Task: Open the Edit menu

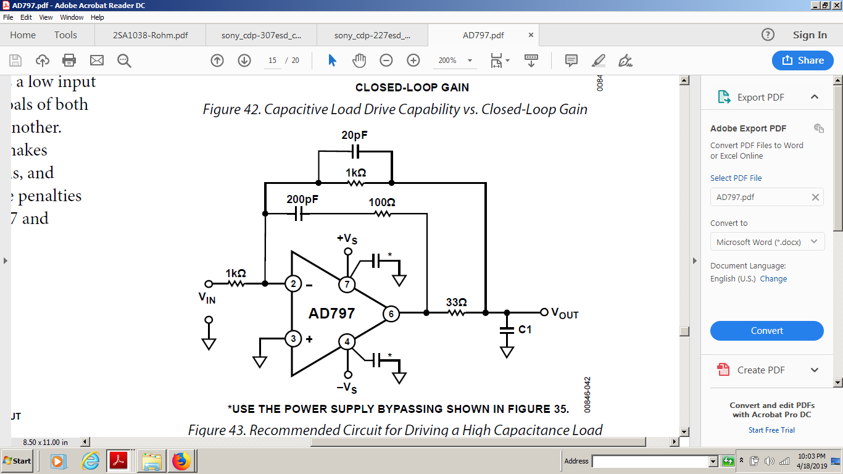Action: pyautogui.click(x=27, y=17)
